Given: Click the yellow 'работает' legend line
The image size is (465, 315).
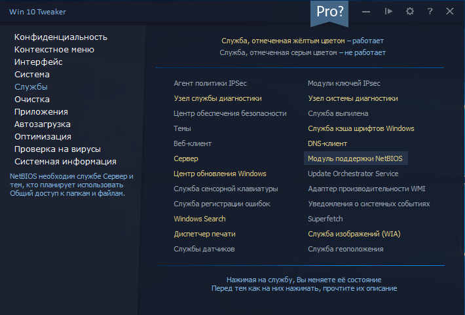Looking at the screenshot, I should 303,41.
